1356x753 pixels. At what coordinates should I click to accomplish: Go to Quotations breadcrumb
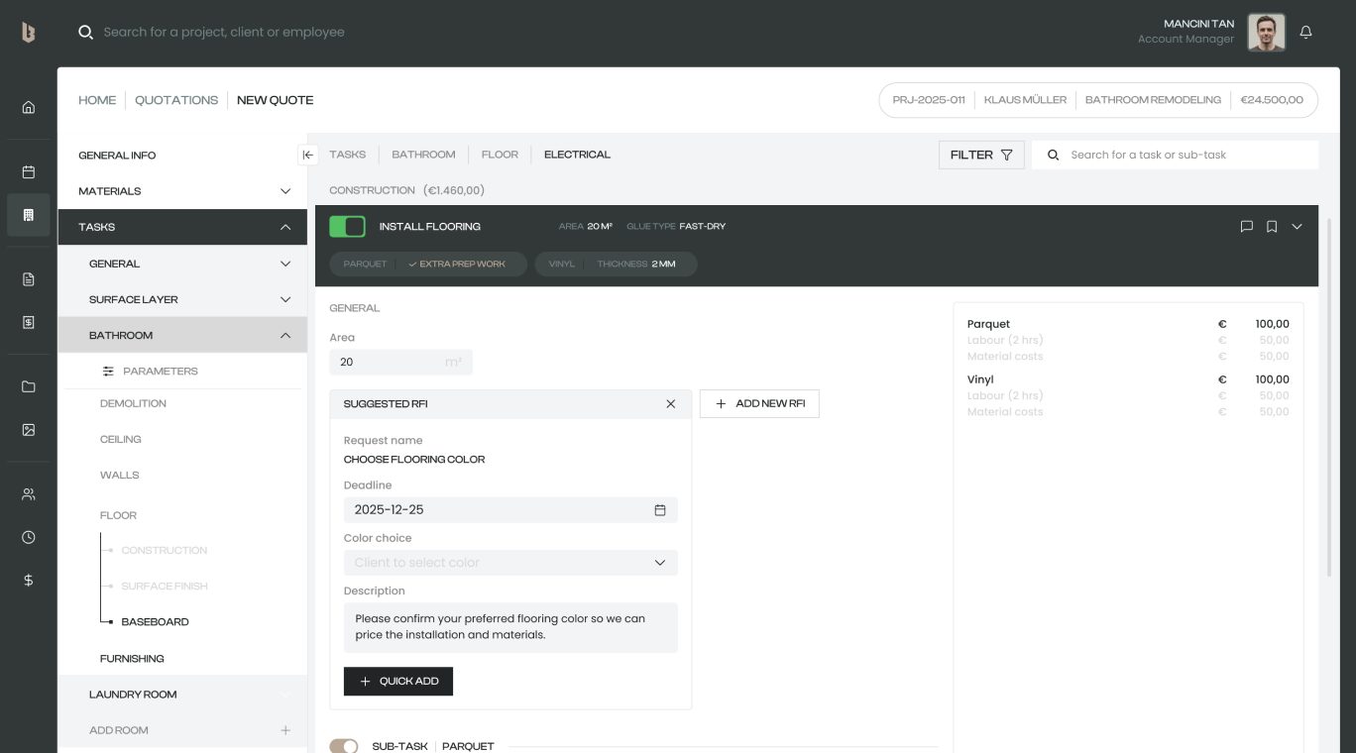[176, 100]
